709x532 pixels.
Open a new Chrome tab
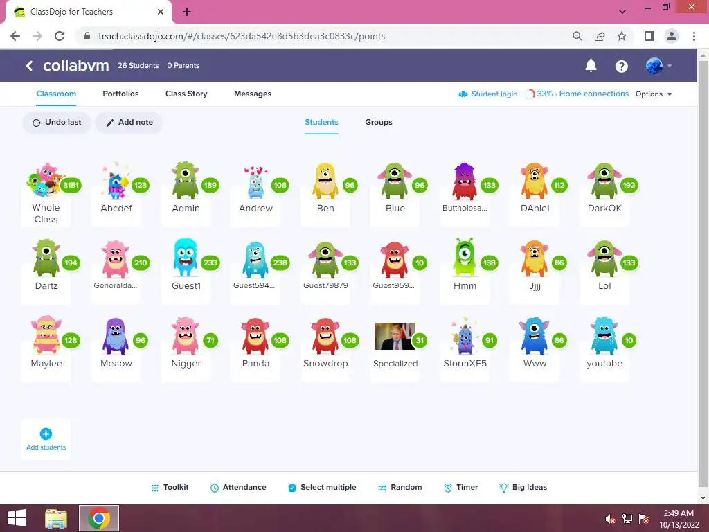187,12
